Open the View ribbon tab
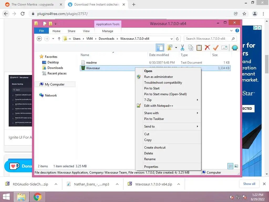Screen dimensions: 269x202 (86, 31)
